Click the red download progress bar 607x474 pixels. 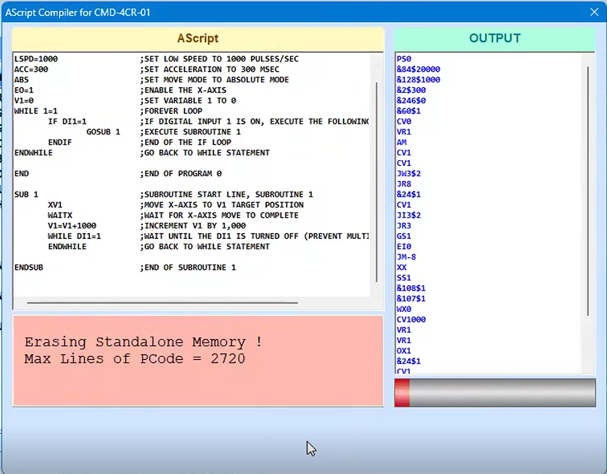click(495, 392)
